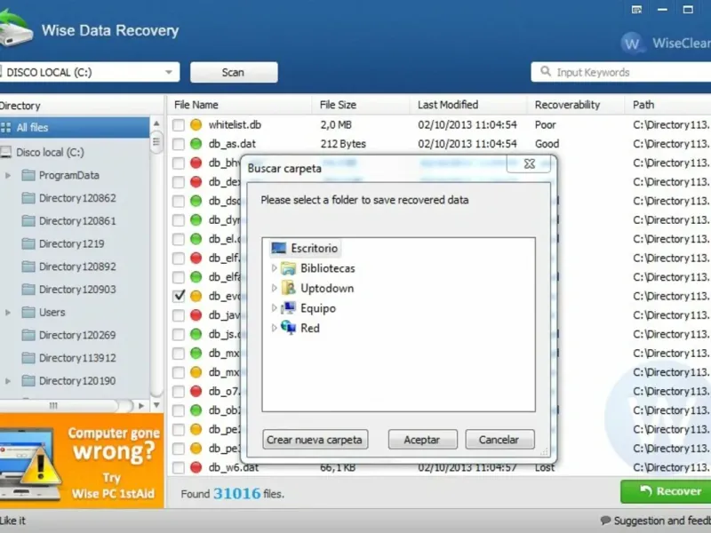This screenshot has width=711, height=533.
Task: Select All files in directory panel
Action: coord(75,127)
